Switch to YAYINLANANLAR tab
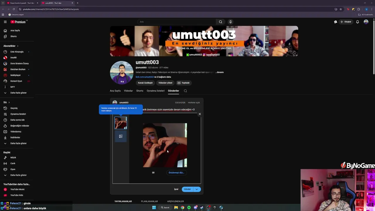Image resolution: width=375 pixels, height=211 pixels. tap(123, 201)
